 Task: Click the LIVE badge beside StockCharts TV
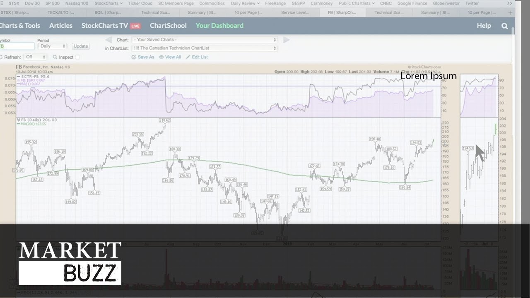(x=135, y=26)
